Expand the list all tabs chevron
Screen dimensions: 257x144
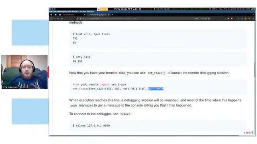point(253,15)
